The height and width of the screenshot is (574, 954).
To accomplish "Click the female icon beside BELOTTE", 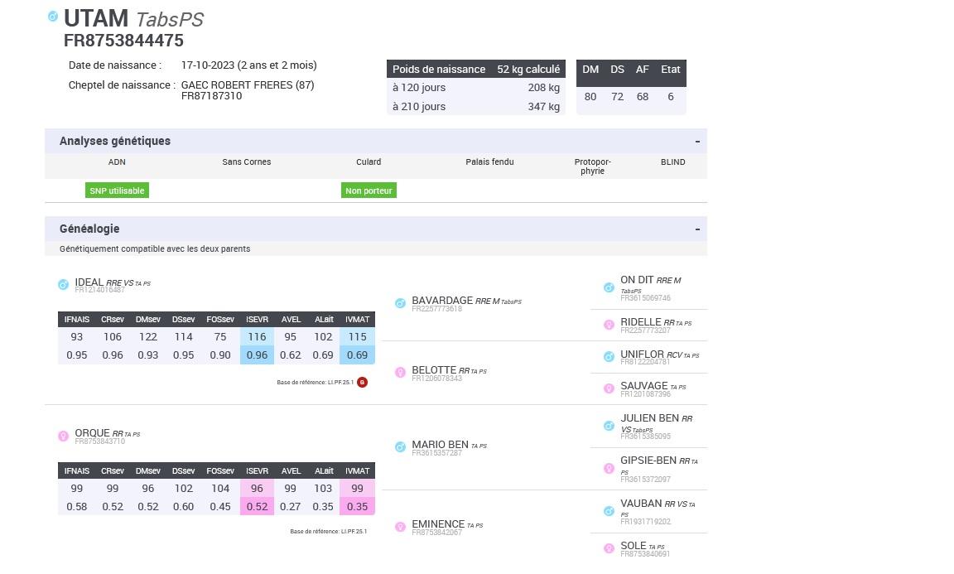I will pos(400,373).
